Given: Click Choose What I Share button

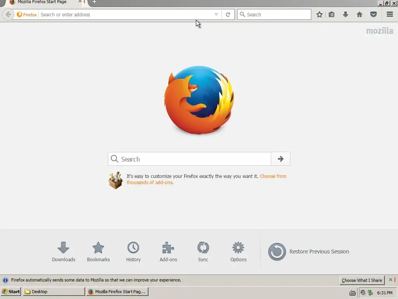Looking at the screenshot, I should click(362, 280).
